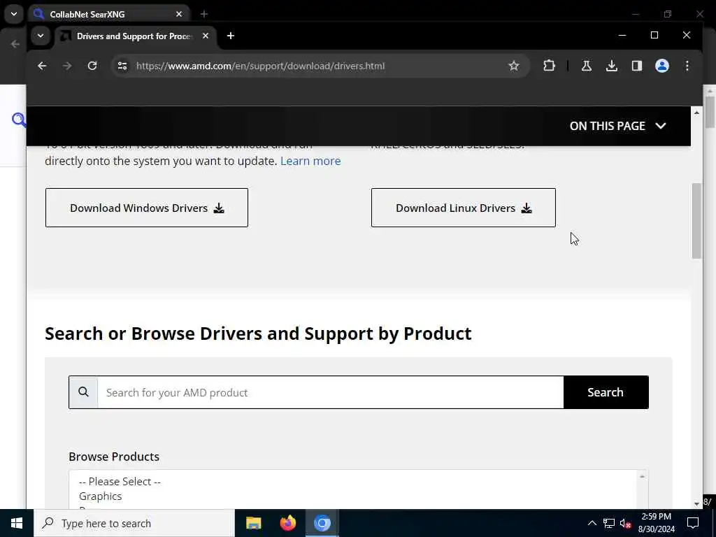This screenshot has height=537, width=716.
Task: Open Chrome three-dot menu
Action: click(687, 66)
